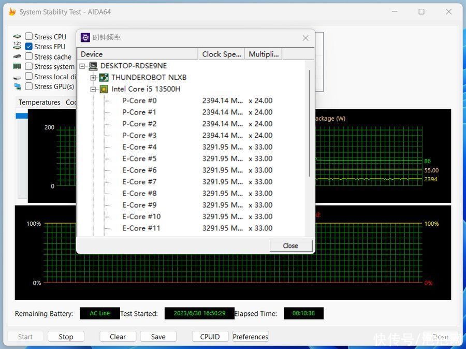Tick the Stress system memory checkbox
The width and height of the screenshot is (466, 349).
[x=28, y=66]
